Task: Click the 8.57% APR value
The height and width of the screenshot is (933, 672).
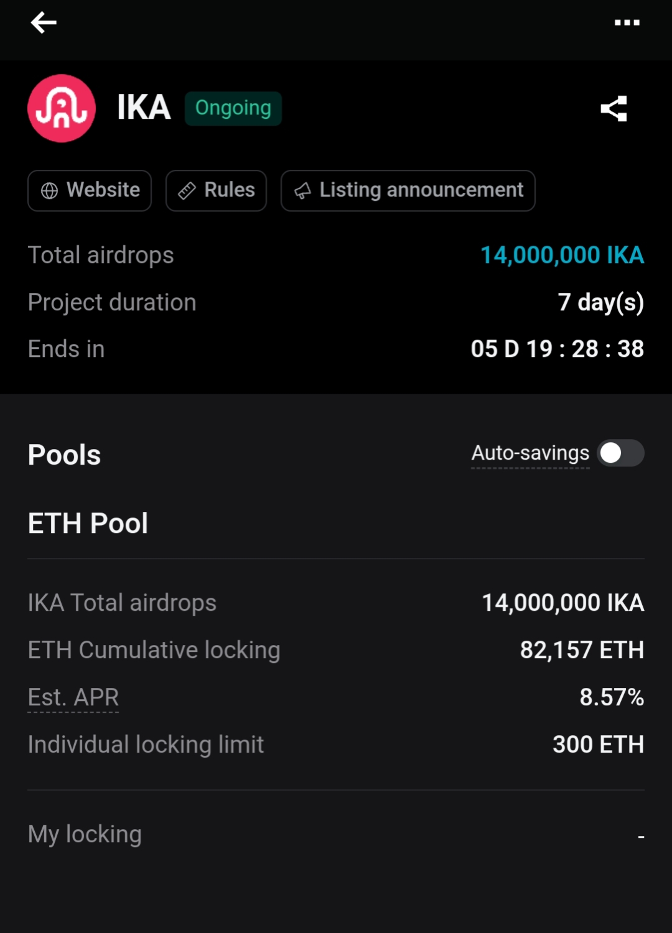Action: pyautogui.click(x=612, y=697)
